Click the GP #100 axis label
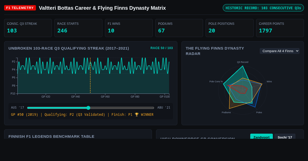 (165, 97)
